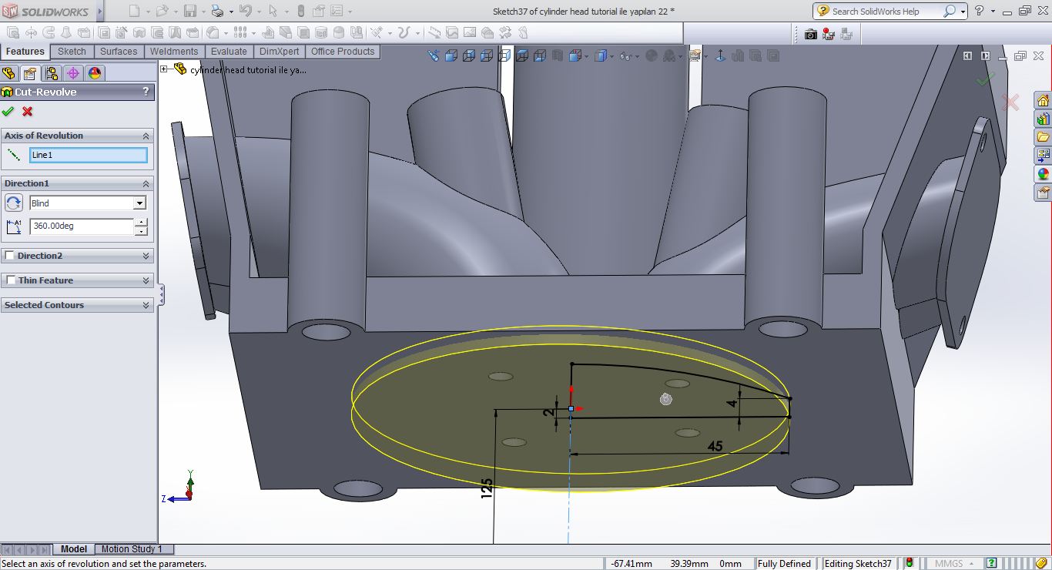Image resolution: width=1052 pixels, height=570 pixels.
Task: Click the Undo icon
Action: pos(245,11)
